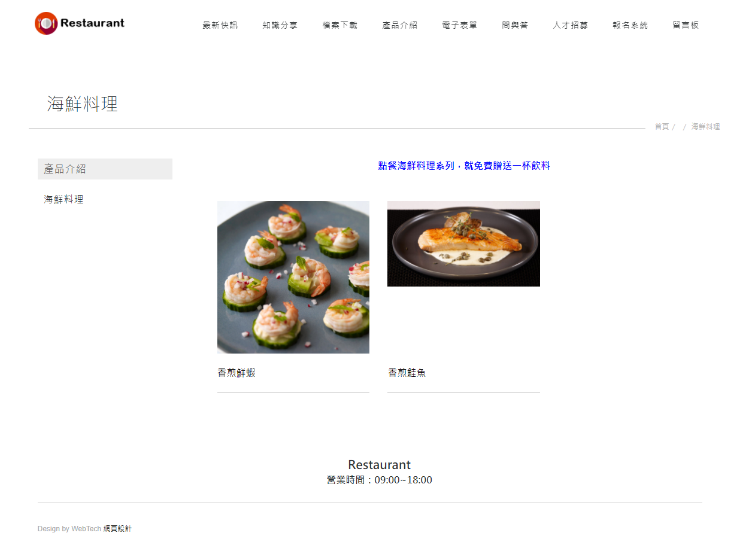Open the shrimp dish photo
755x542 pixels.
click(293, 277)
